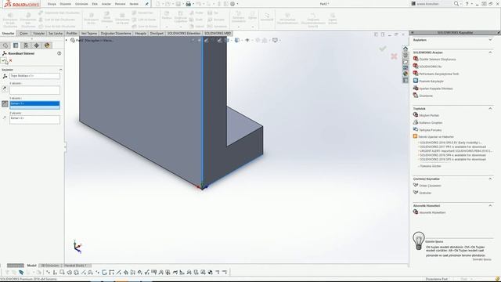This screenshot has height=282, width=501.
Task: Open the ConfigurationManager tab icon
Action: [26, 45]
